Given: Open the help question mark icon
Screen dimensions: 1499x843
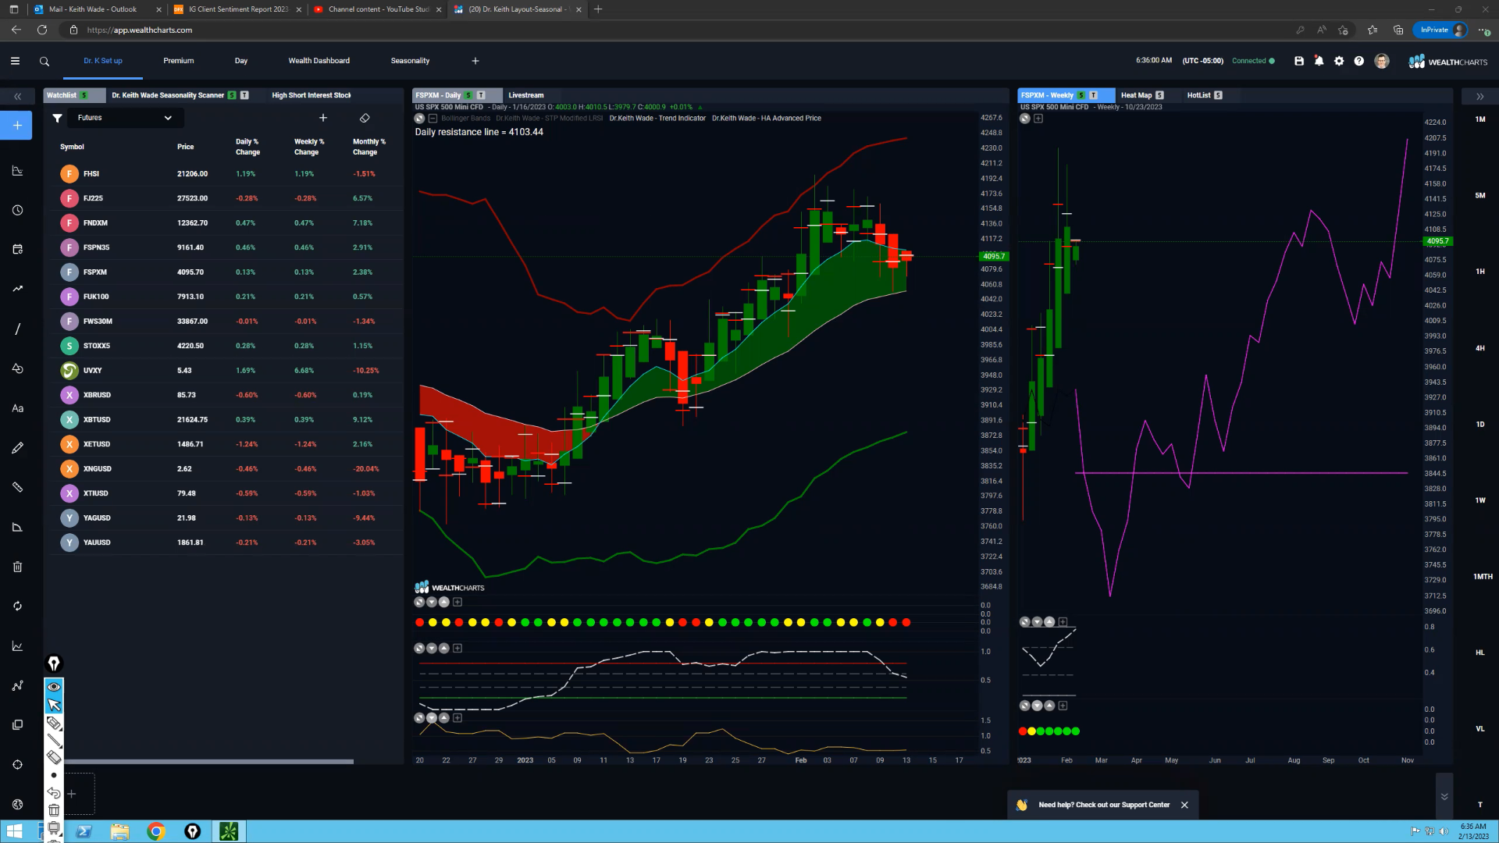Looking at the screenshot, I should pyautogui.click(x=1359, y=61).
